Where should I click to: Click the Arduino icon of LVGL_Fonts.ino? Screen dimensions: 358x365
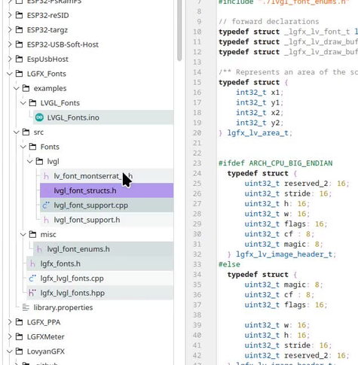tap(39, 117)
